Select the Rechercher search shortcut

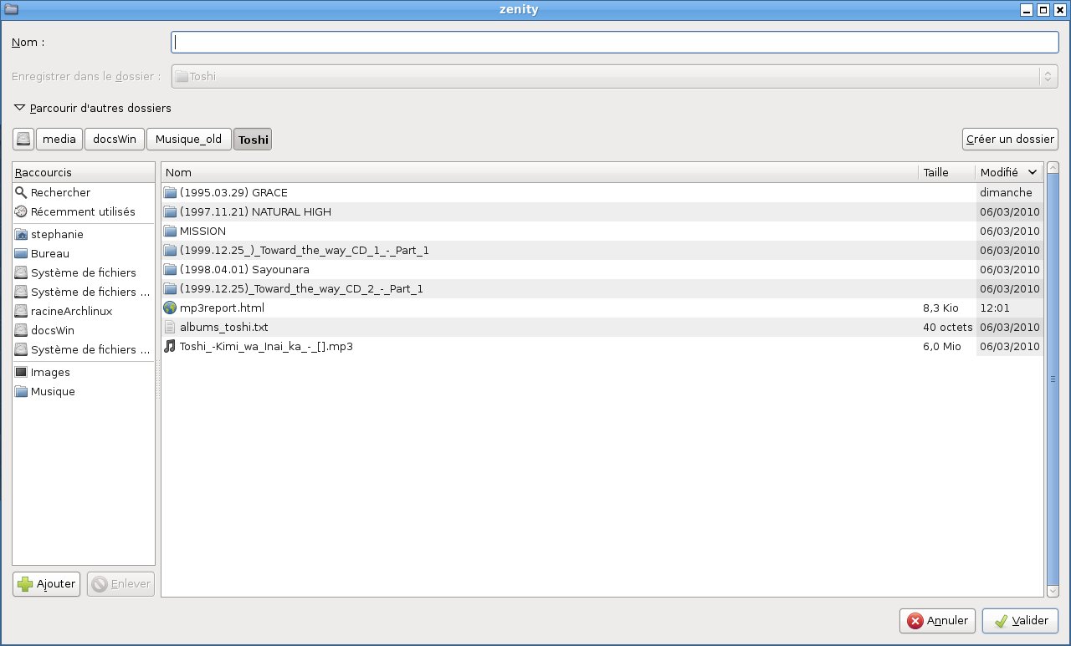tap(60, 193)
